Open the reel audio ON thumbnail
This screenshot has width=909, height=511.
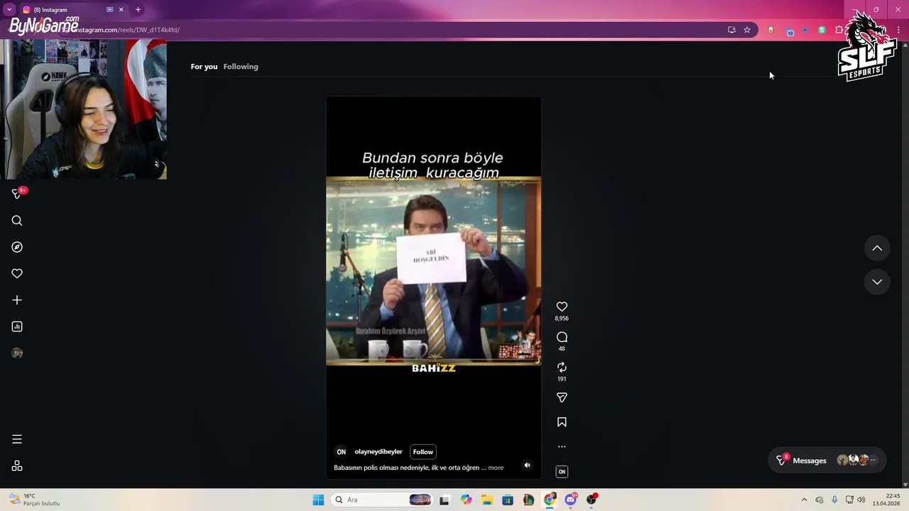point(562,472)
